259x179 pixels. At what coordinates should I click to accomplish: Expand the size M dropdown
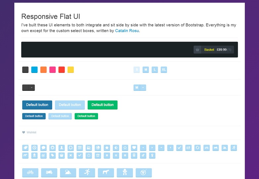tap(143, 88)
